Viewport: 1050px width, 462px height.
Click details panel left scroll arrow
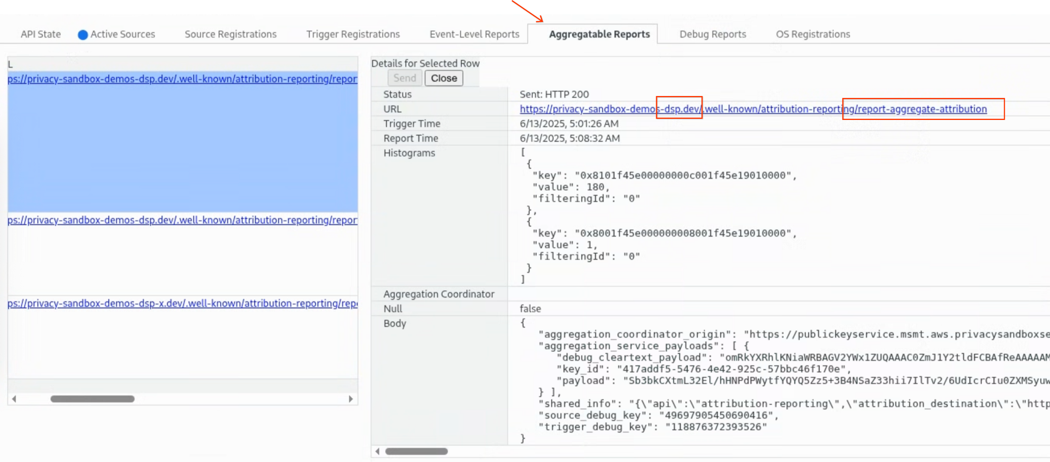click(377, 451)
